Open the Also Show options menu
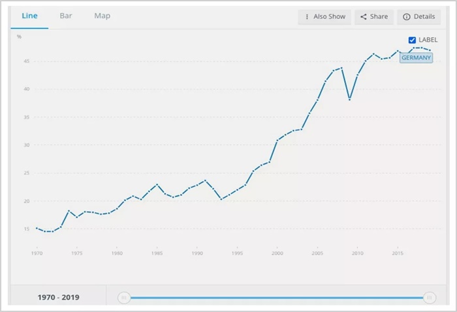The width and height of the screenshot is (457, 312). click(x=325, y=17)
